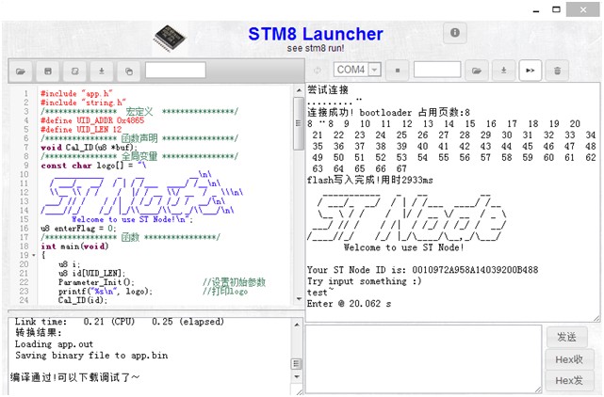Click the refresh serial ports icon
The width and height of the screenshot is (604, 397).
[x=318, y=71]
